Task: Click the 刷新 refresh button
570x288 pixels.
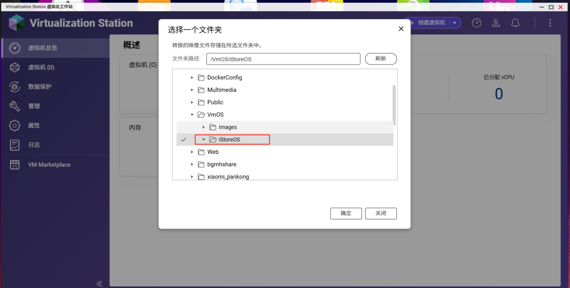Action: 381,59
